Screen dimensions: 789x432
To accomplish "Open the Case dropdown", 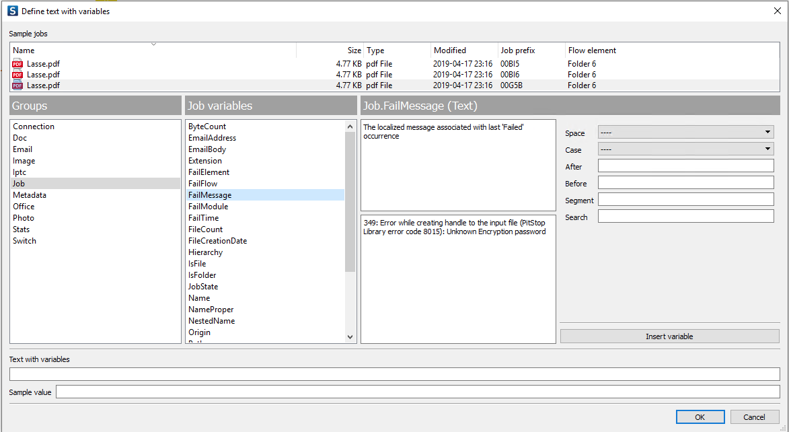I will (x=685, y=149).
